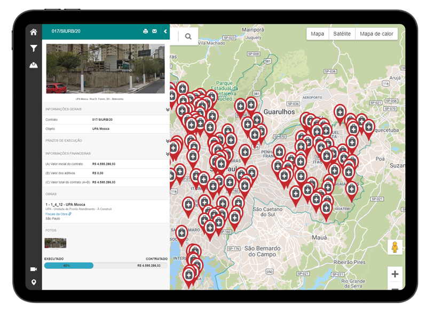427x311 pixels.
Task: Select the home icon in the sidebar
Action: (x=33, y=32)
